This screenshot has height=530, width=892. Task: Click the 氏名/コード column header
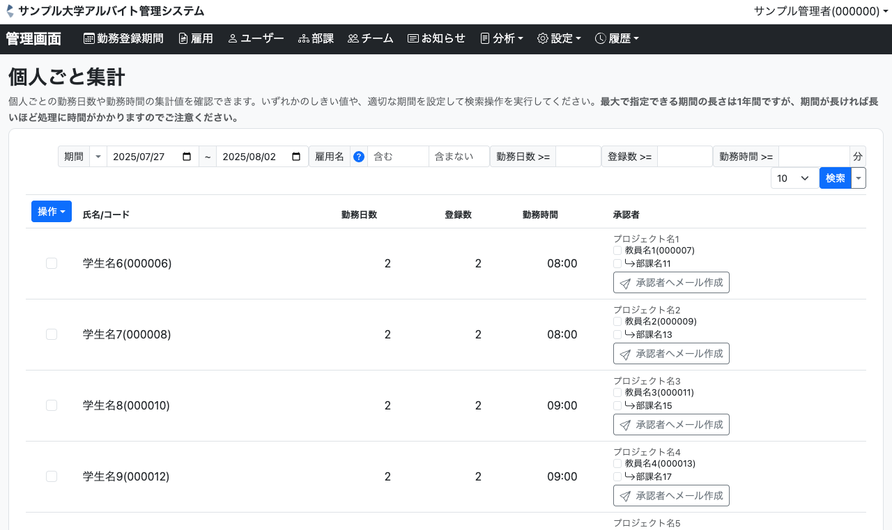coord(106,215)
